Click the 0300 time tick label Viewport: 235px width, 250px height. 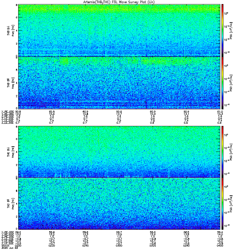[x=119, y=246]
